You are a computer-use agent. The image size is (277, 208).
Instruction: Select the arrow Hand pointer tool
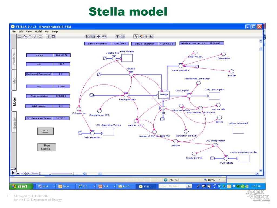(136, 37)
